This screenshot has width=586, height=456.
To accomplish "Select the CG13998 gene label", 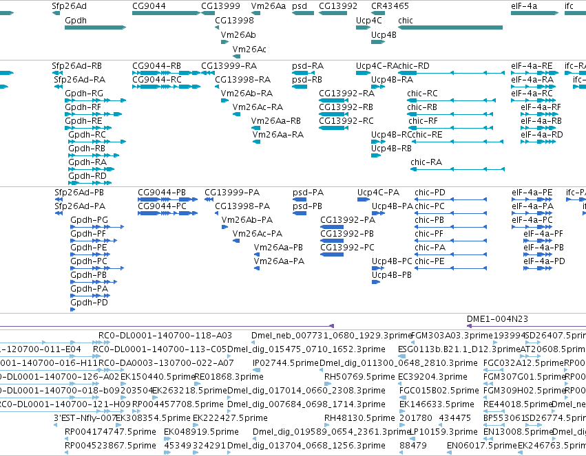I will (234, 21).
